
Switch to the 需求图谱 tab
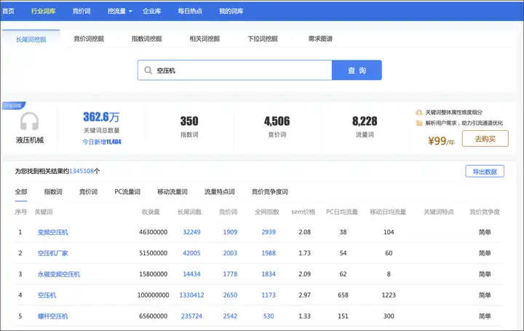(320, 39)
